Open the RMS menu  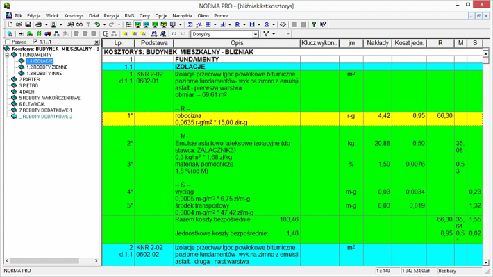129,15
